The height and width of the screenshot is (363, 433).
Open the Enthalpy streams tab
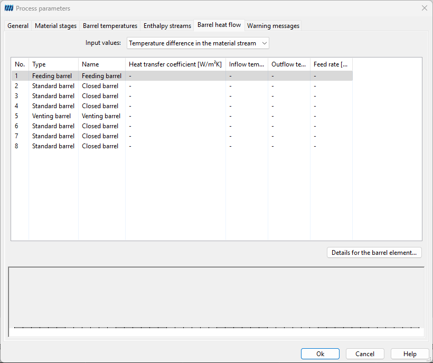tap(167, 26)
